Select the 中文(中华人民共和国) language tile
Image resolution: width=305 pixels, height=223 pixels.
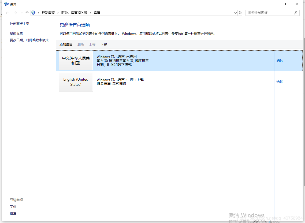76,61
